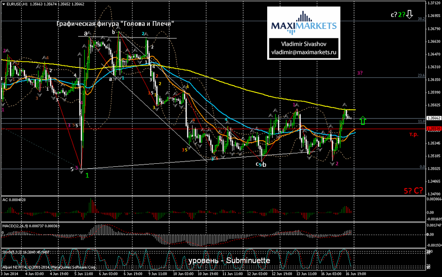The width and height of the screenshot is (442, 277).
Task: Click the green up arrow near current price
Action: click(363, 121)
